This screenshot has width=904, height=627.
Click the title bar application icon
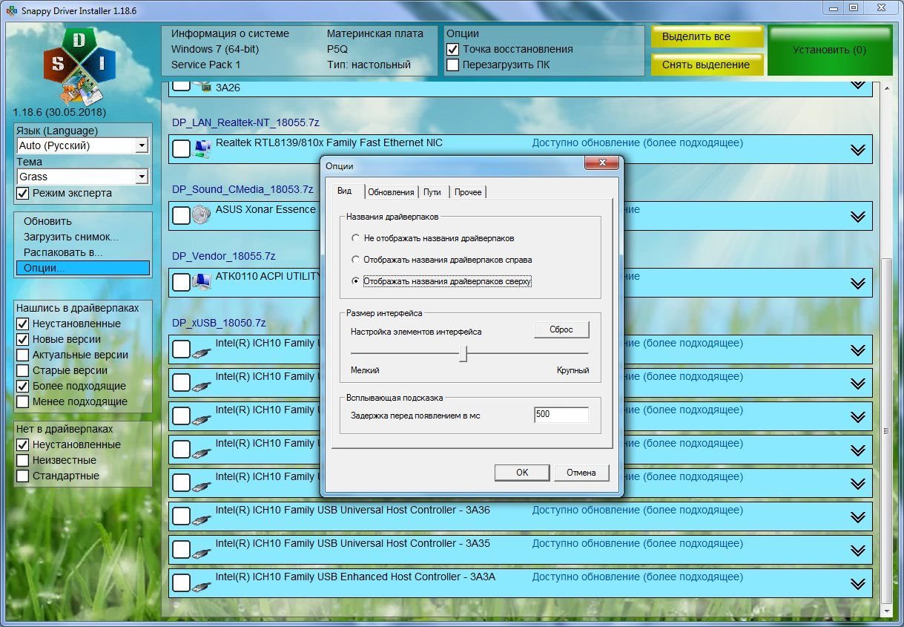pos(11,11)
